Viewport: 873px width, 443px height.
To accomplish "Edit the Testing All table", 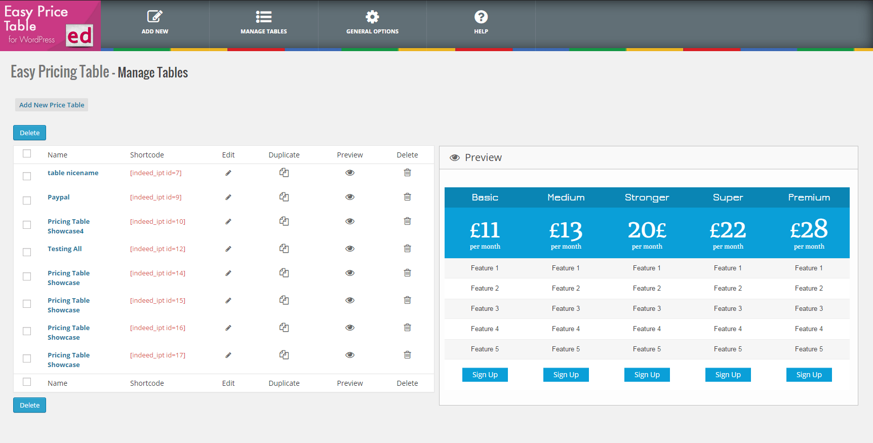I will pos(228,249).
